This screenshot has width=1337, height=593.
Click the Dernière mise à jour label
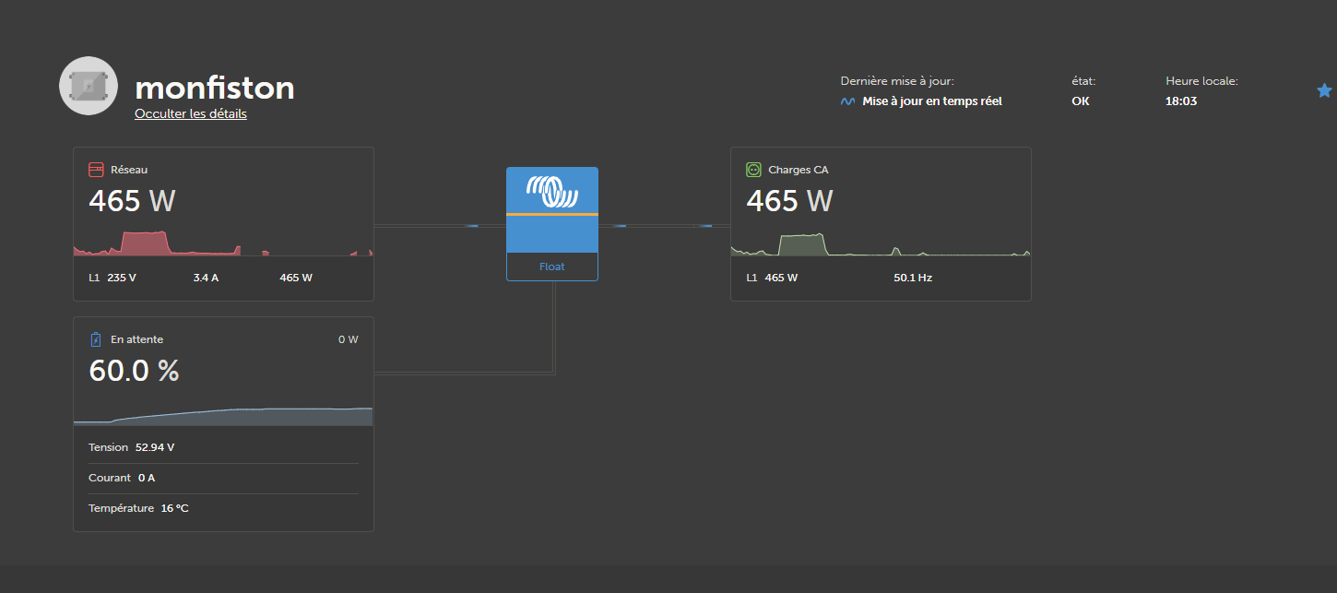tap(897, 81)
